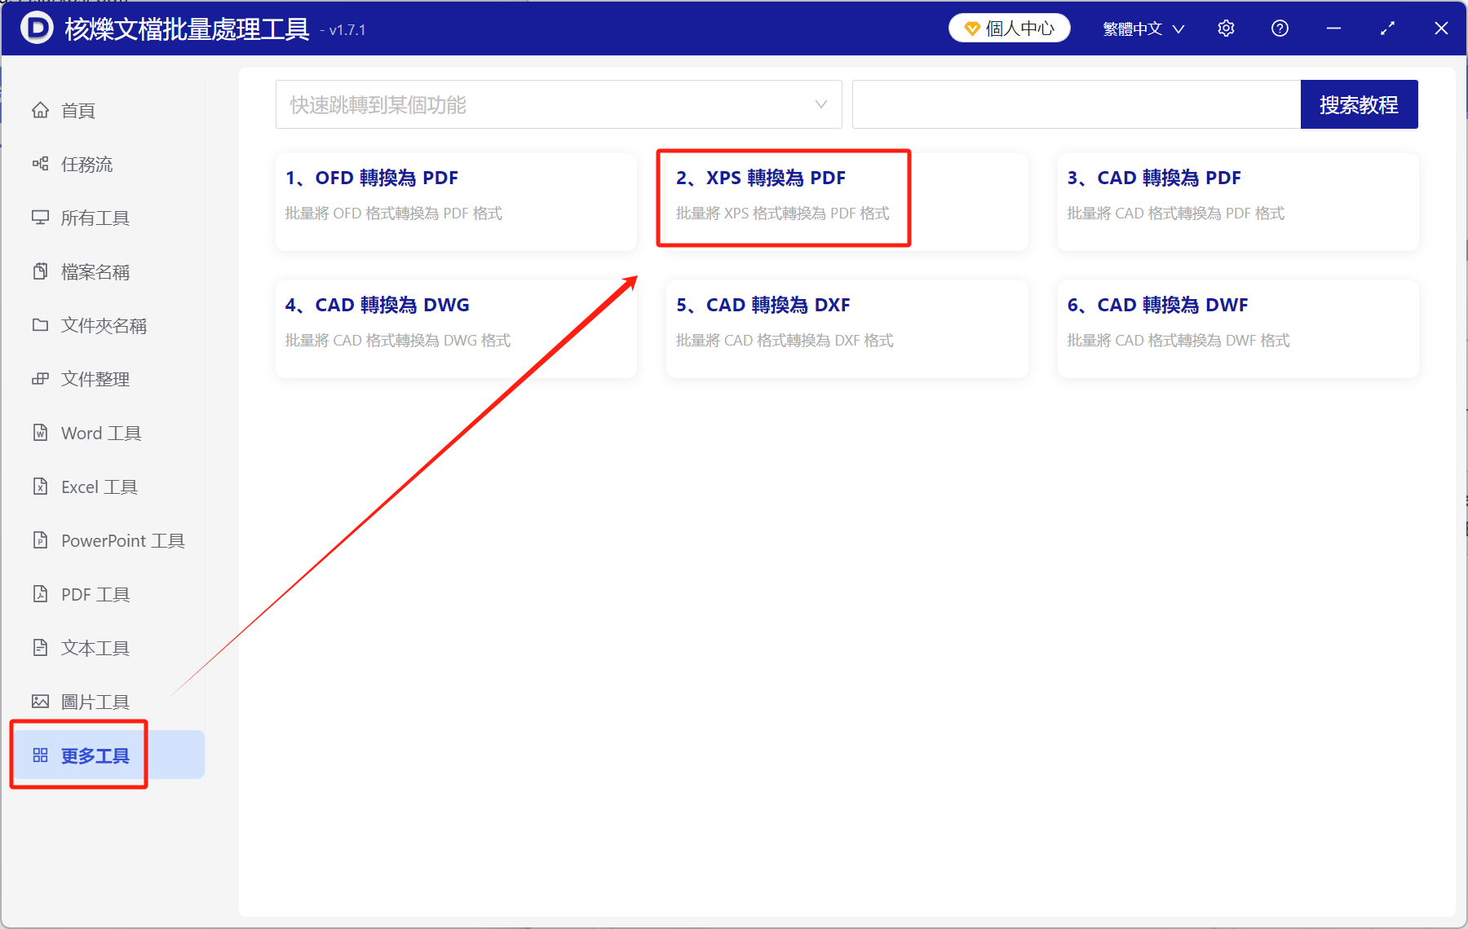Open CAD 轉換為 DWG converter
Viewport: 1468px width, 929px height.
(x=455, y=326)
